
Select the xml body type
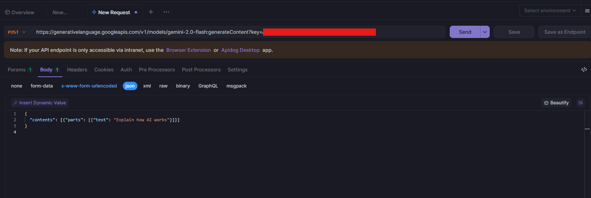[x=147, y=86]
